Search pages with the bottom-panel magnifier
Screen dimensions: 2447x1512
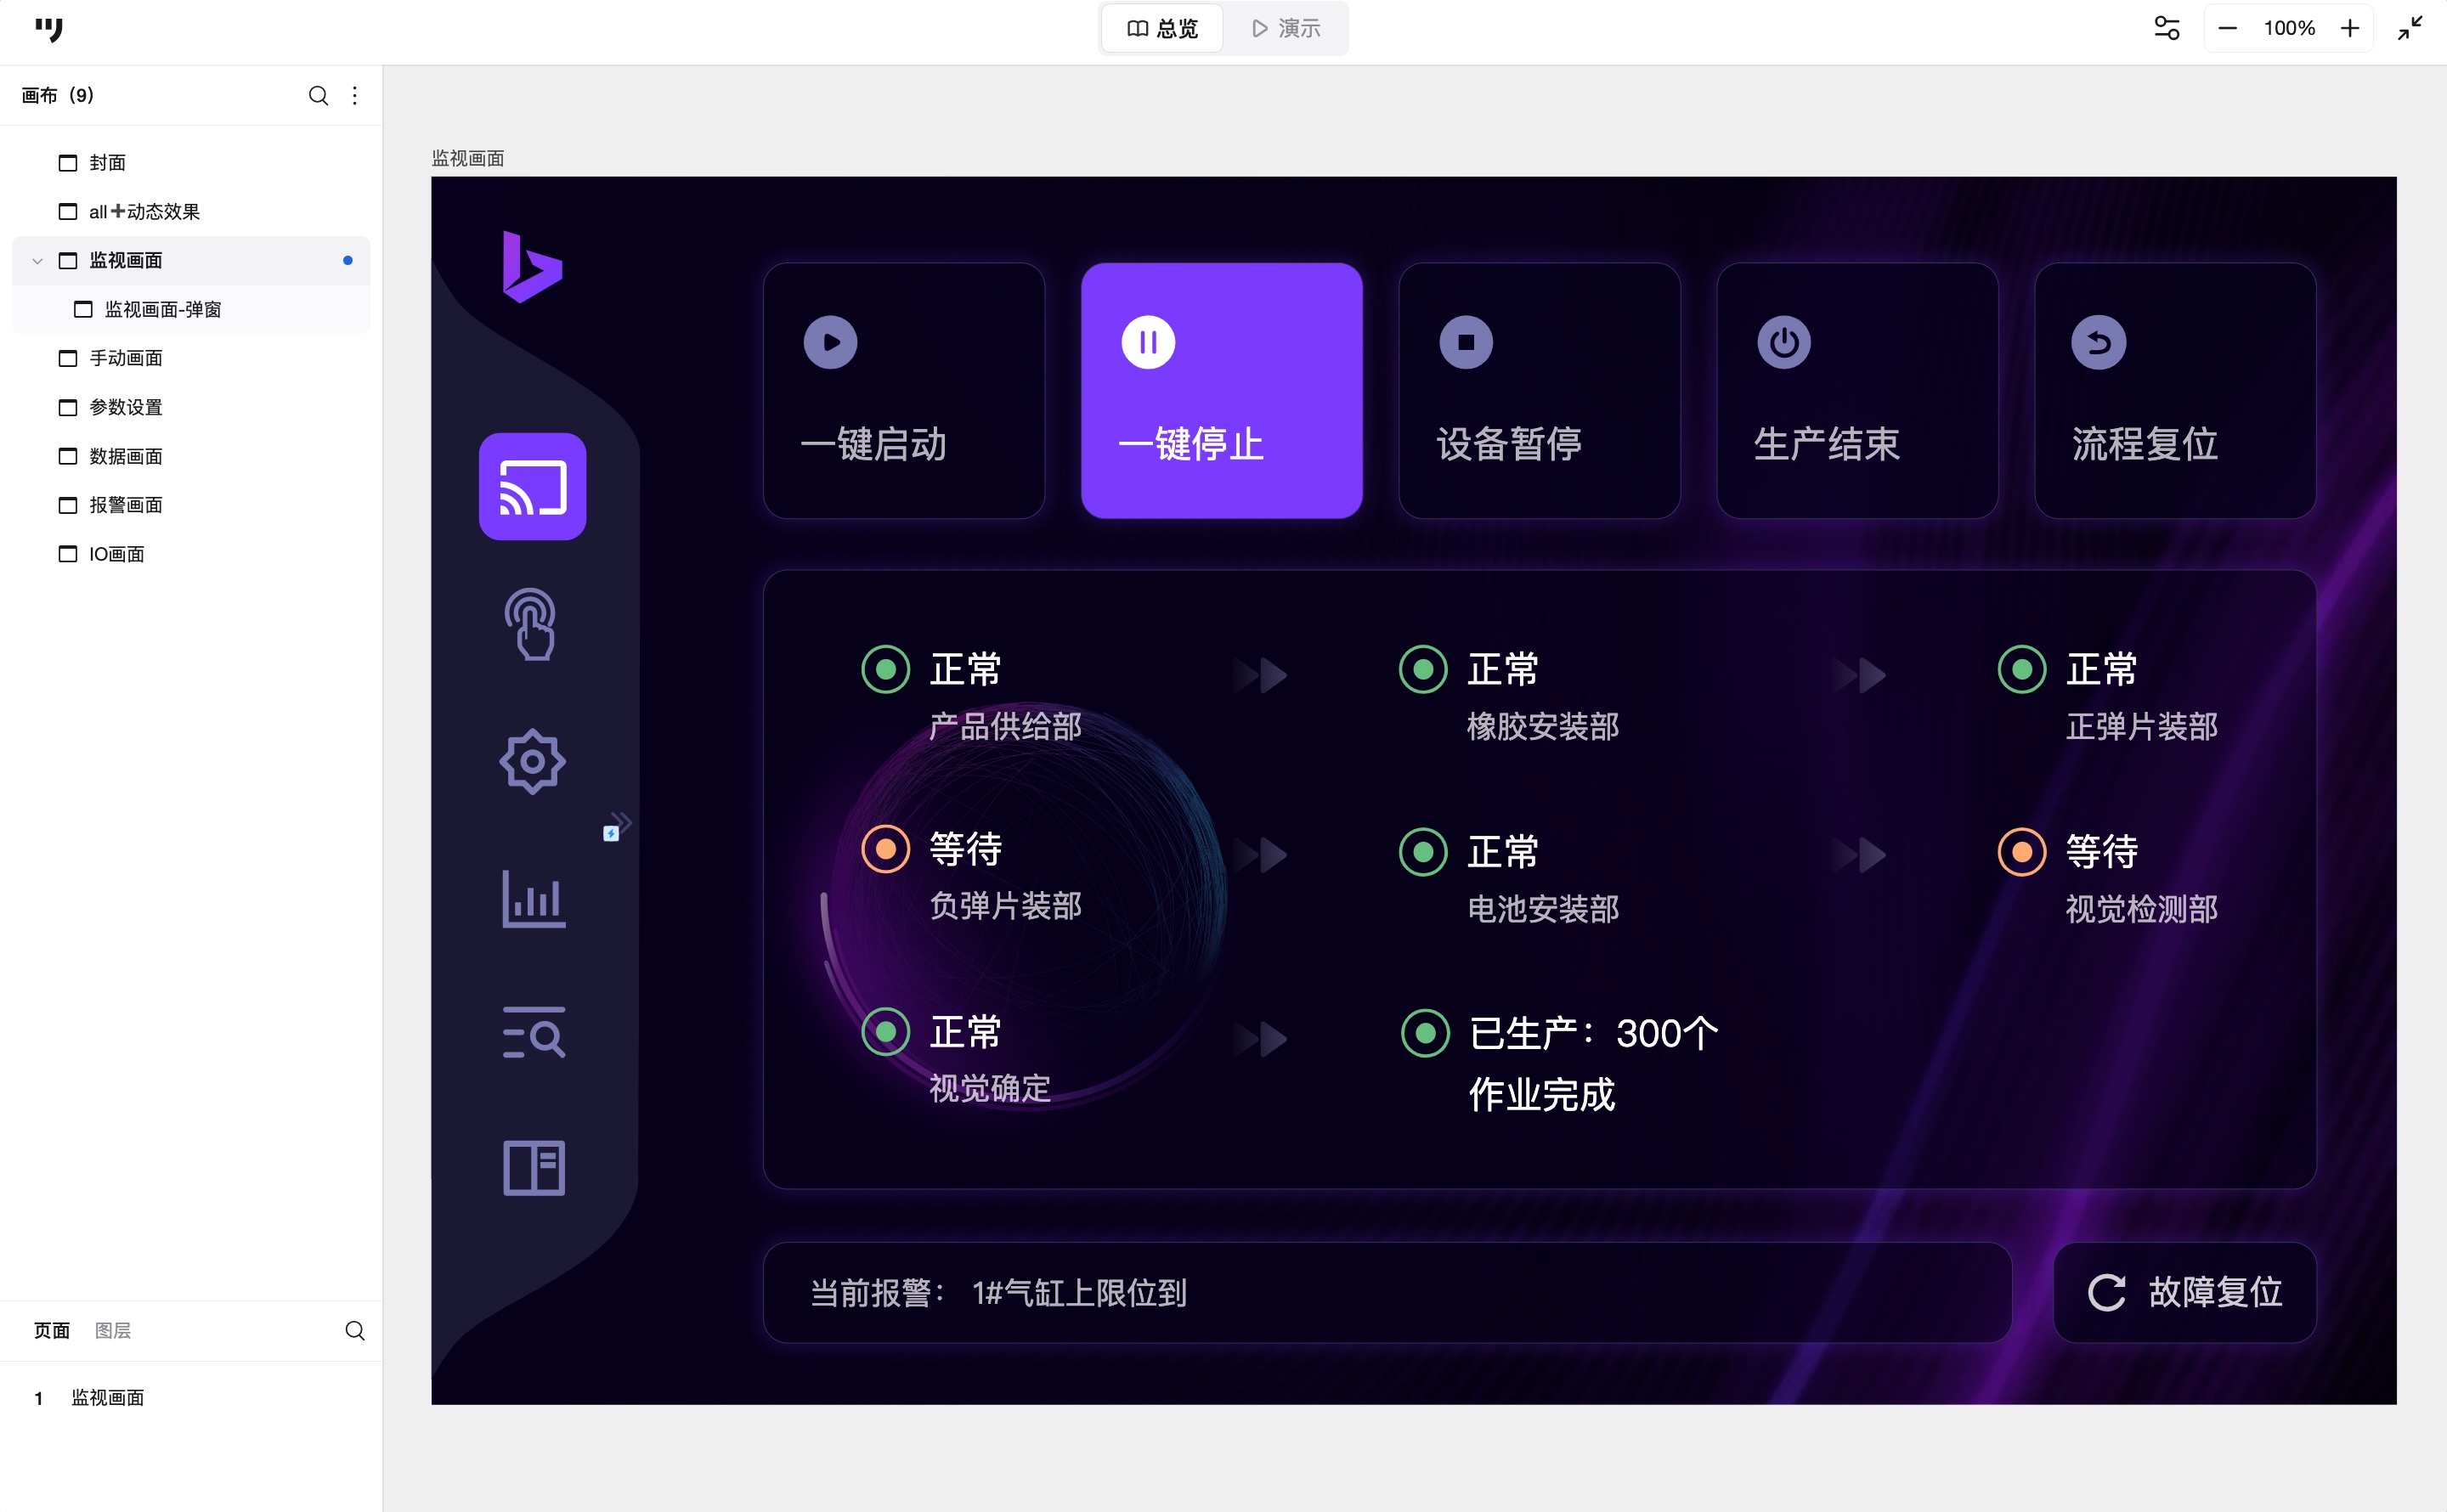354,1330
